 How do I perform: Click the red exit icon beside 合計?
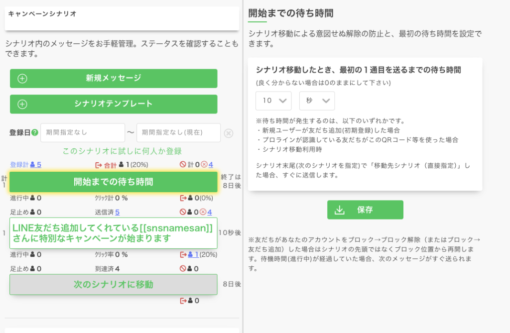point(98,165)
